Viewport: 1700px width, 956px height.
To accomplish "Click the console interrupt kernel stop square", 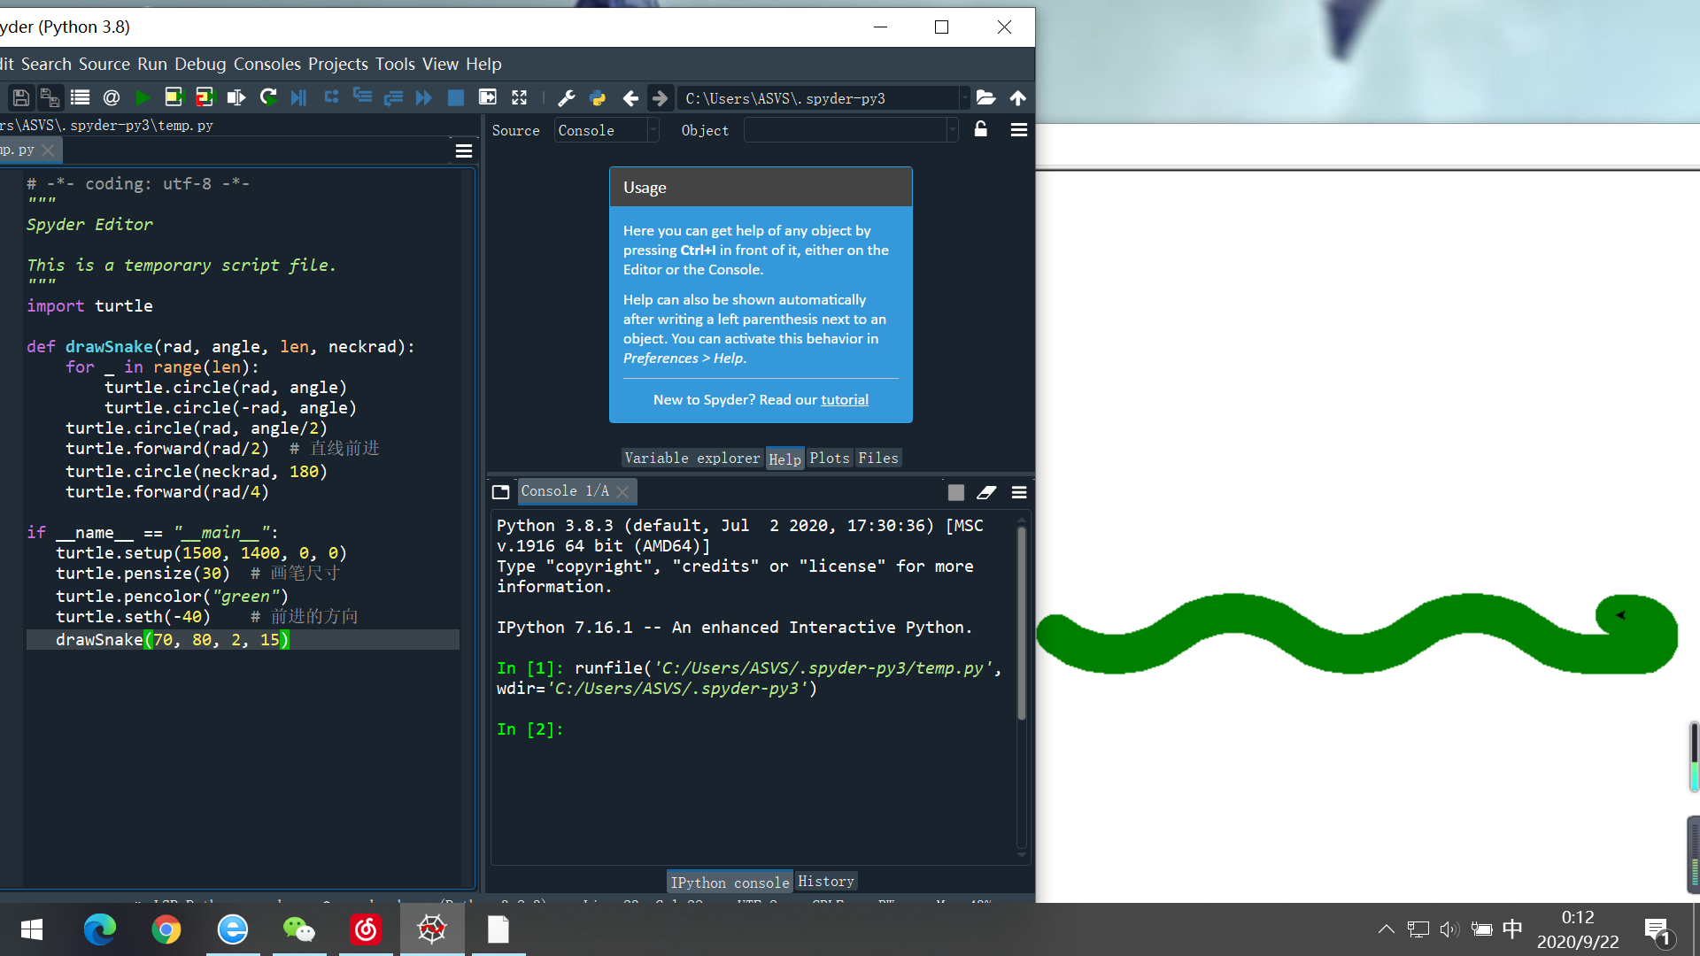I will [x=956, y=492].
